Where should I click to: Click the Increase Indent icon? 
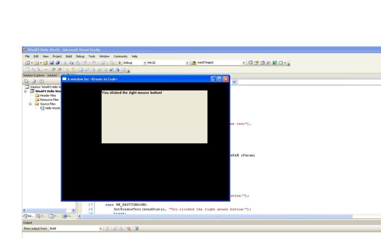coord(60,70)
